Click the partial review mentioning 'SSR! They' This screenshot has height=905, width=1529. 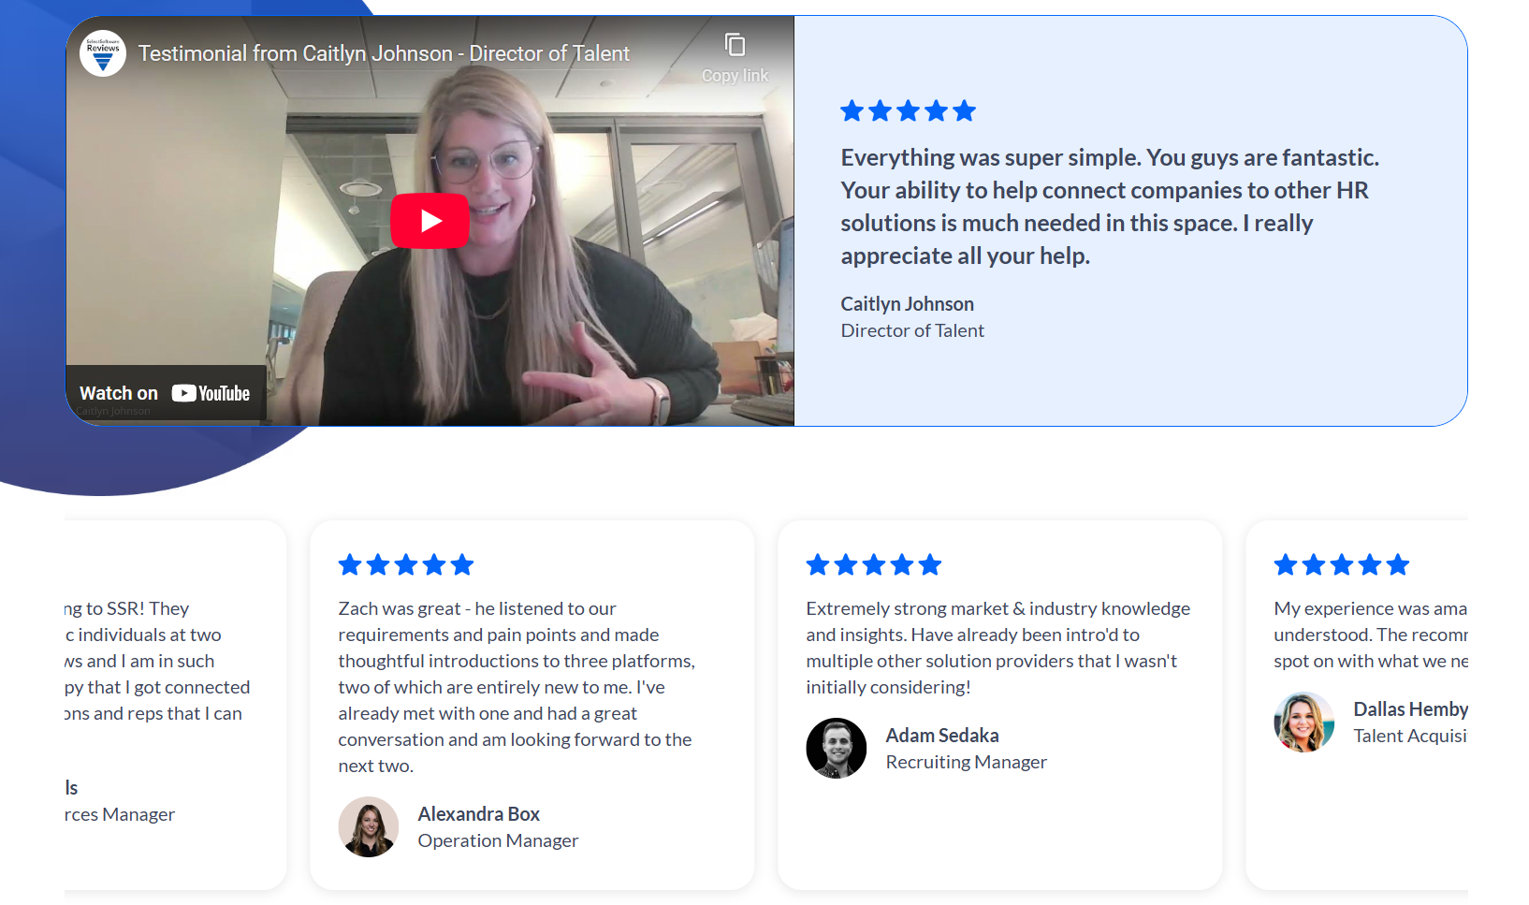(x=157, y=661)
